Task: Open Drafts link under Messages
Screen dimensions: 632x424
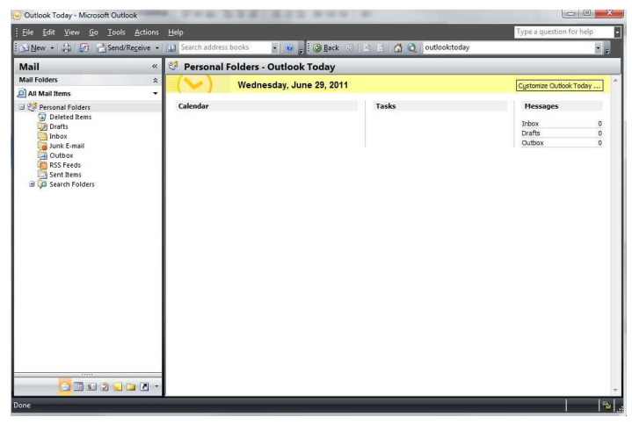Action: 530,133
